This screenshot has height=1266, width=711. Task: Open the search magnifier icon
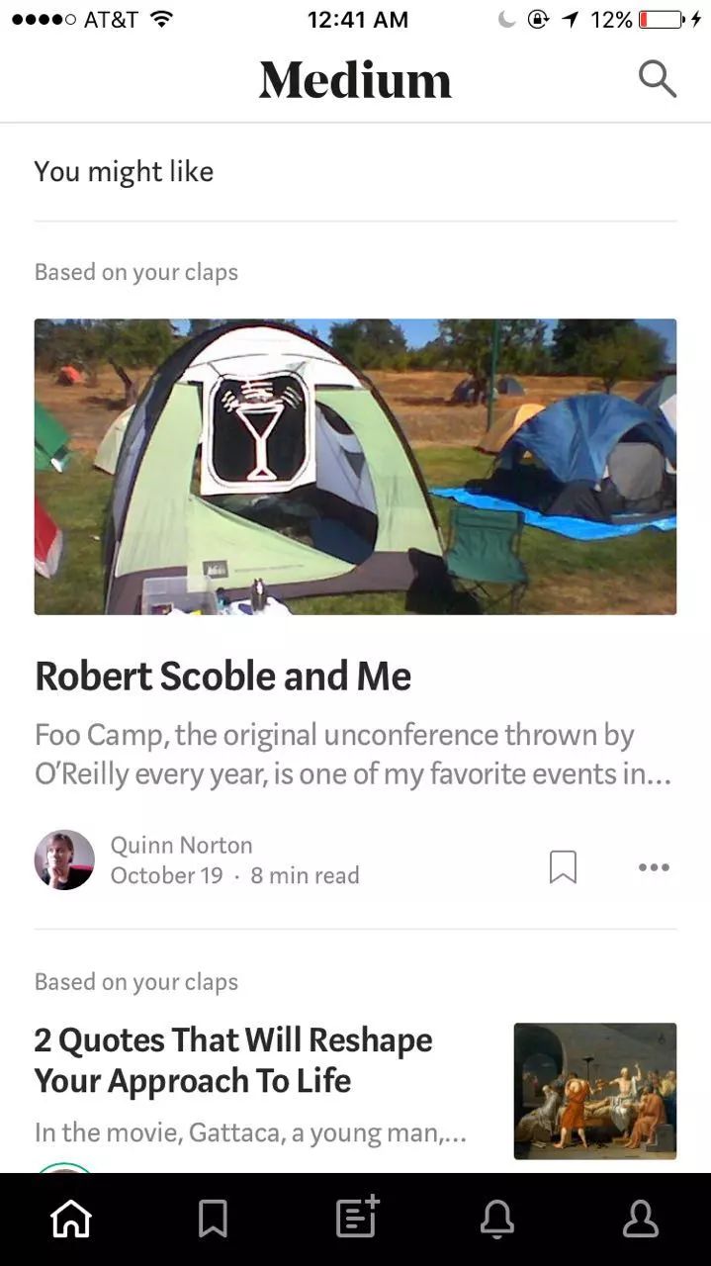pos(657,79)
